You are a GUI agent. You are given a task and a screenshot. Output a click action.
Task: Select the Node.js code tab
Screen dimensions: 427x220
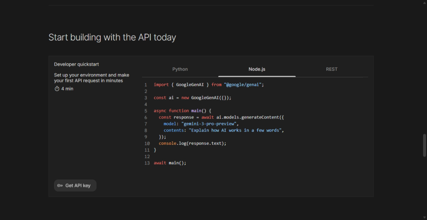tap(257, 69)
